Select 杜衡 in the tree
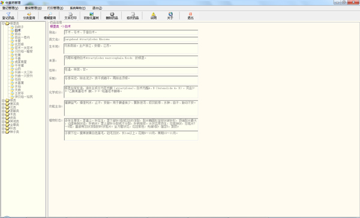Screen dimensions: 360x218 click(x=17, y=54)
